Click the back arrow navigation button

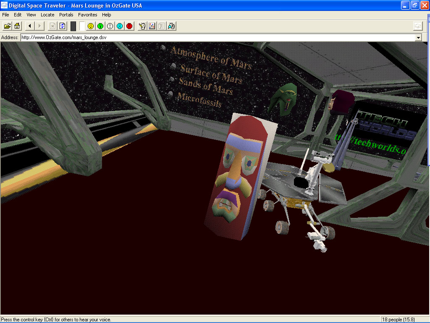click(29, 26)
